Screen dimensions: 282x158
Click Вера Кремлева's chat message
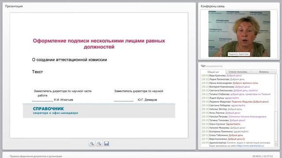222,75
